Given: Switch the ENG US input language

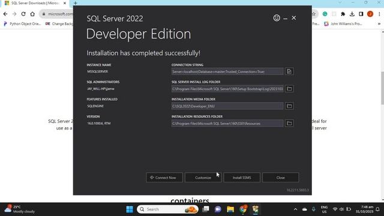Looking at the screenshot, I should click(x=324, y=209).
